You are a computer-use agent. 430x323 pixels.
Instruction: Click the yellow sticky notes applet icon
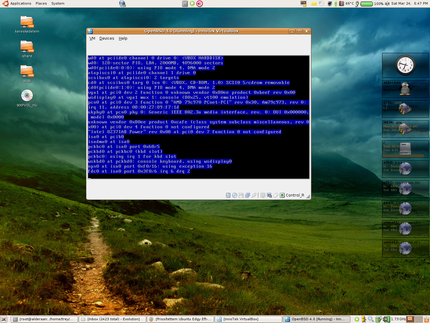pos(314,4)
